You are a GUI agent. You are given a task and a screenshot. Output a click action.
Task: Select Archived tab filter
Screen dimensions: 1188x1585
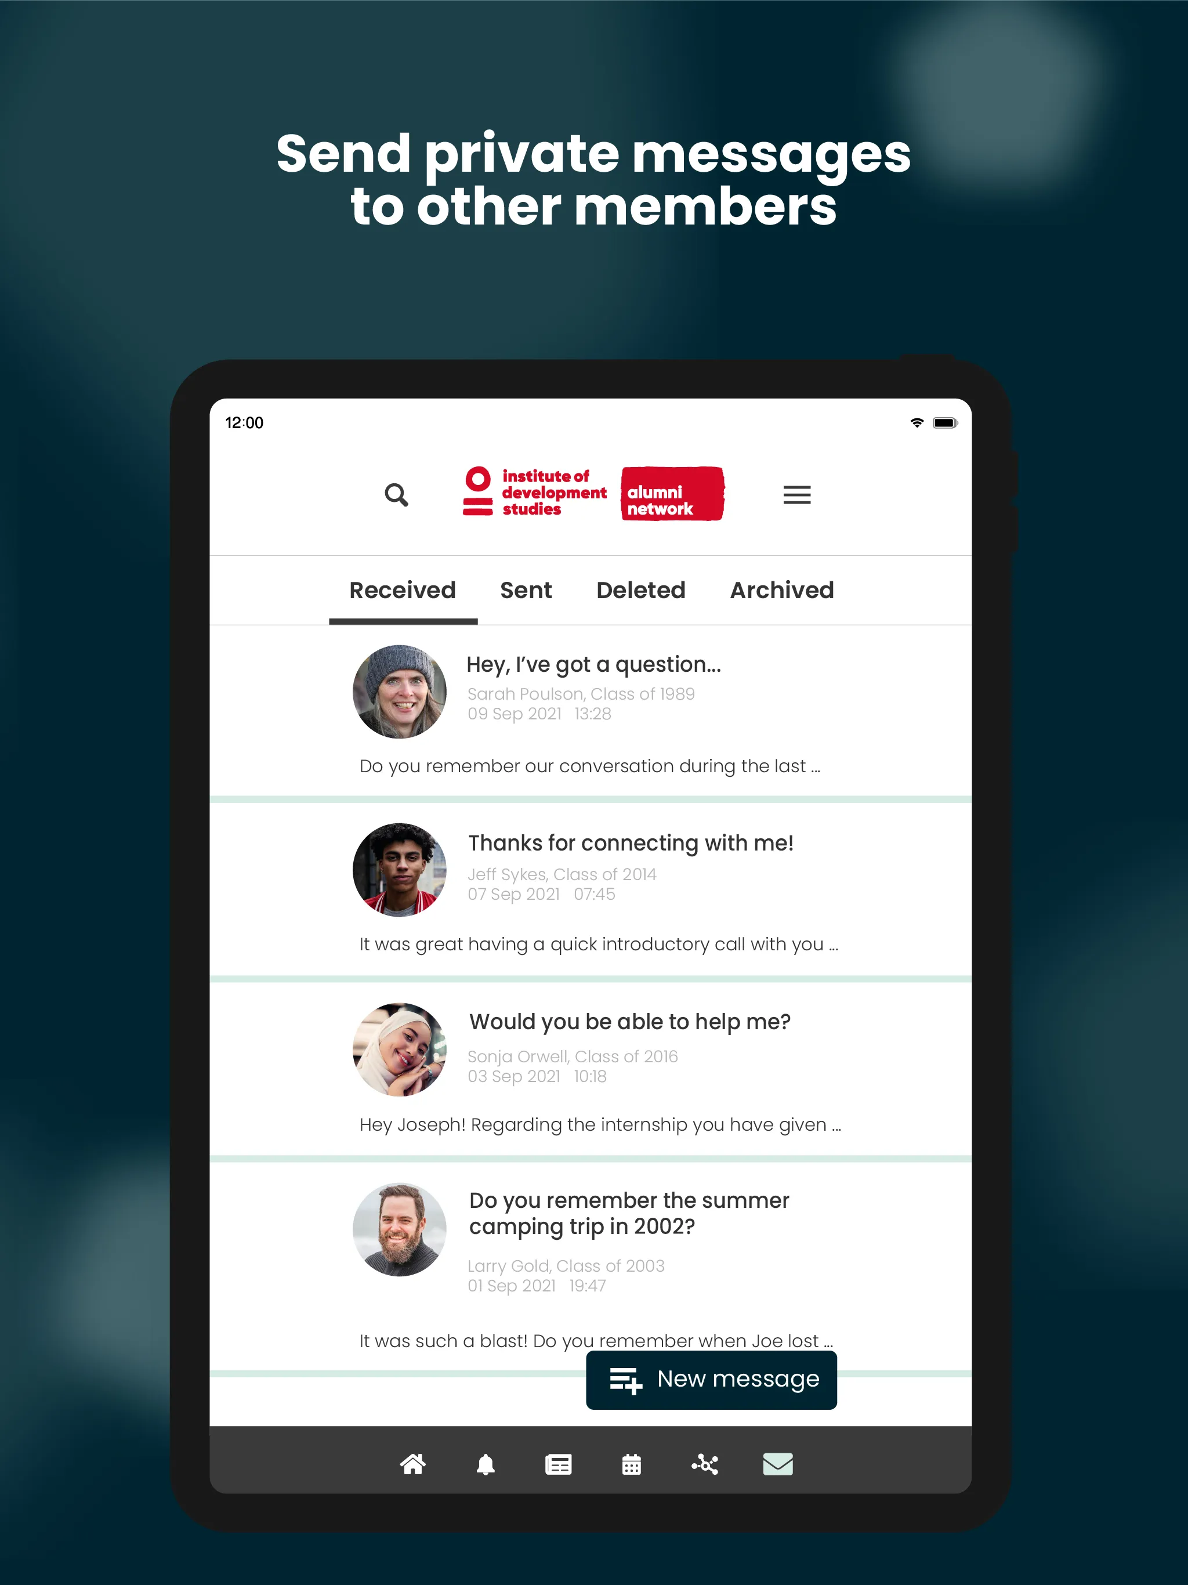pyautogui.click(x=781, y=589)
